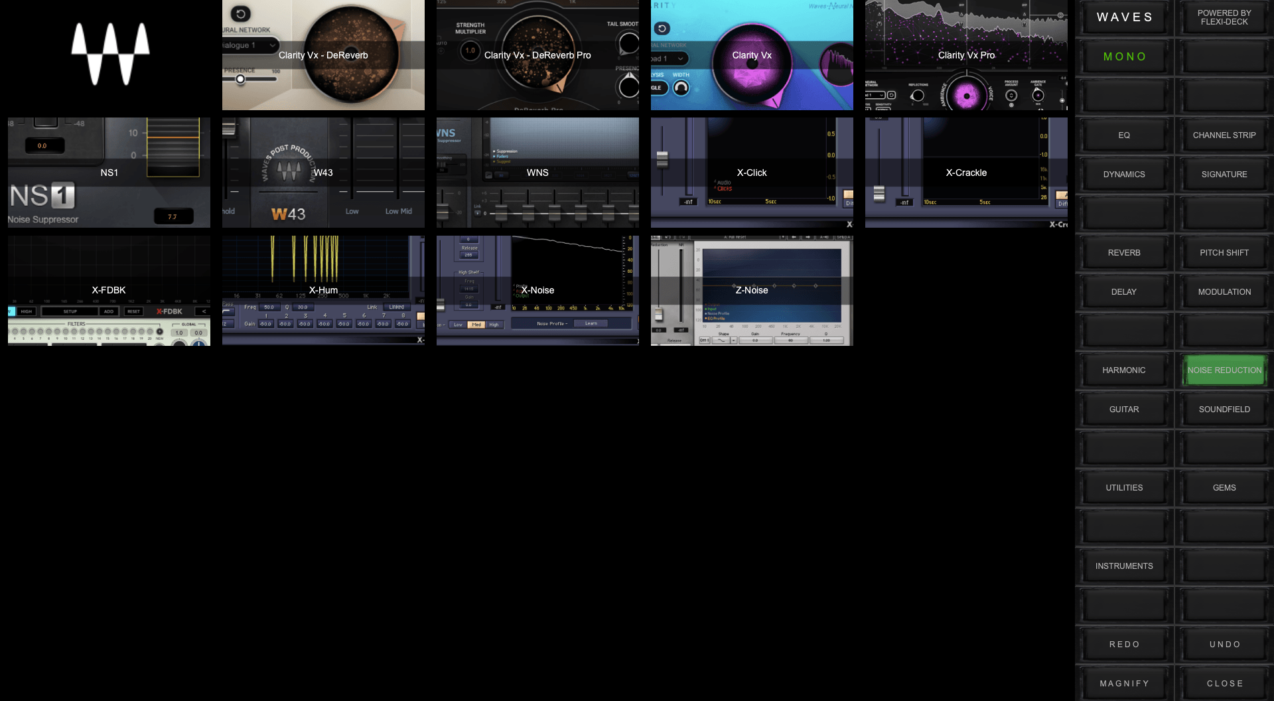Select the W43 plugin tile

coord(323,173)
